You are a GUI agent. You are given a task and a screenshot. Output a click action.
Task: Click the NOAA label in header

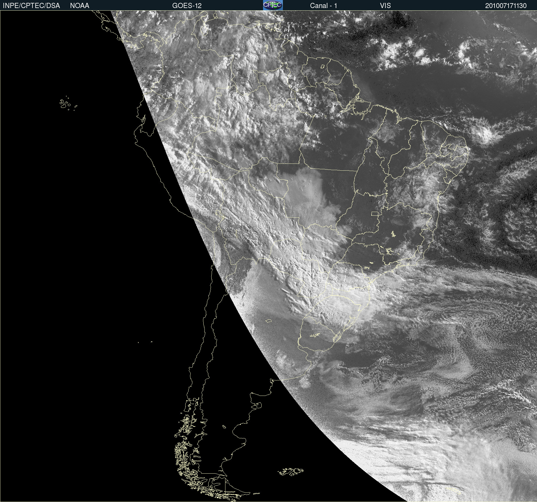80,6
